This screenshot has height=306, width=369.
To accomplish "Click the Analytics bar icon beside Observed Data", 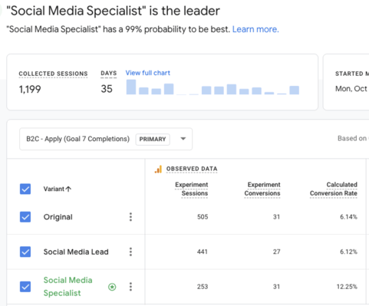I will tap(158, 169).
